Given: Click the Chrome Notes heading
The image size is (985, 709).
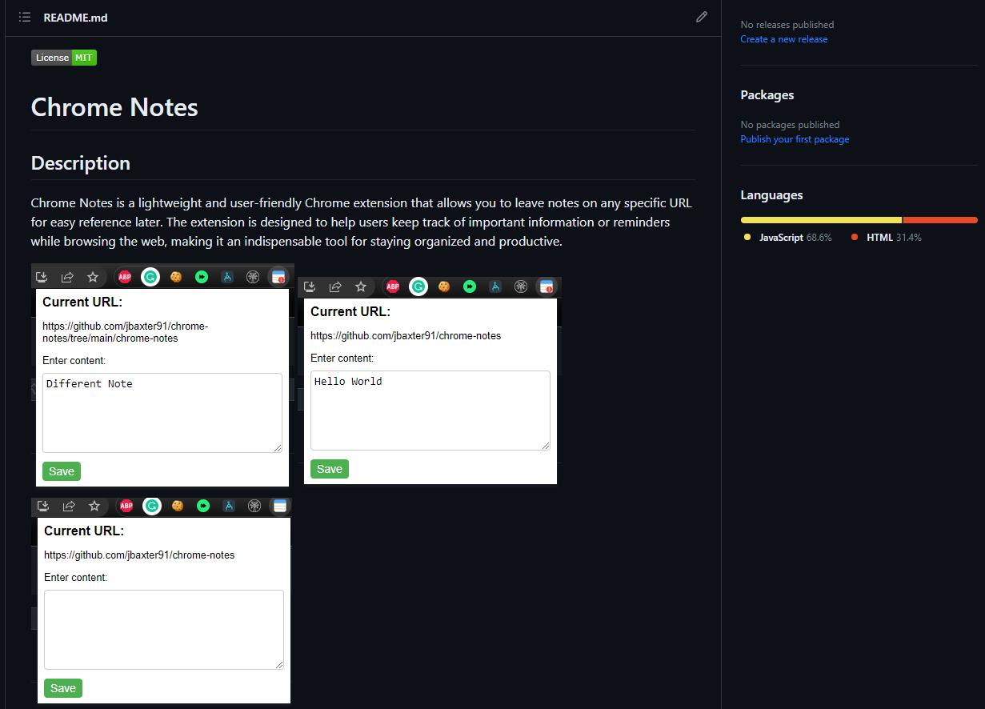Looking at the screenshot, I should pyautogui.click(x=114, y=107).
